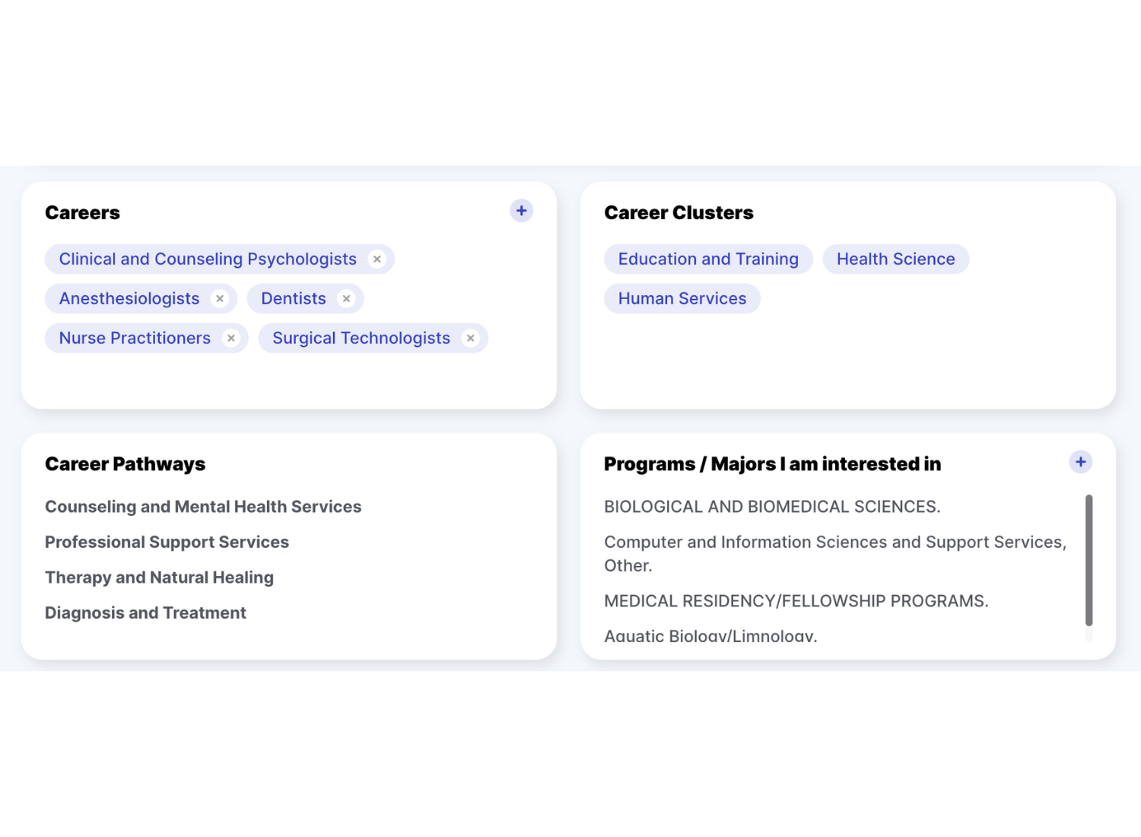Remove the Anesthesiologists career tag
Image resolution: width=1141 pixels, height=837 pixels.
point(220,298)
